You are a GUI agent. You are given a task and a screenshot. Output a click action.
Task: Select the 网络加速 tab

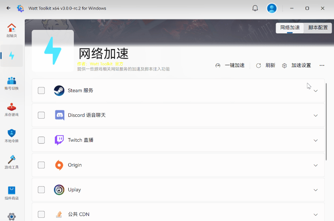(290, 28)
